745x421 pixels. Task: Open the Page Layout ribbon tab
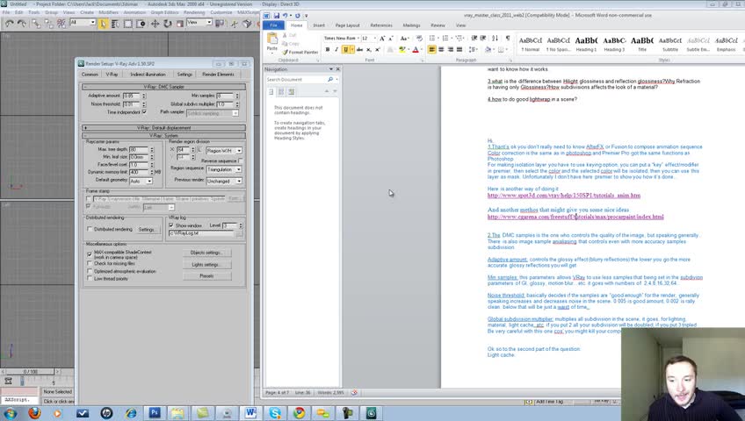point(347,25)
